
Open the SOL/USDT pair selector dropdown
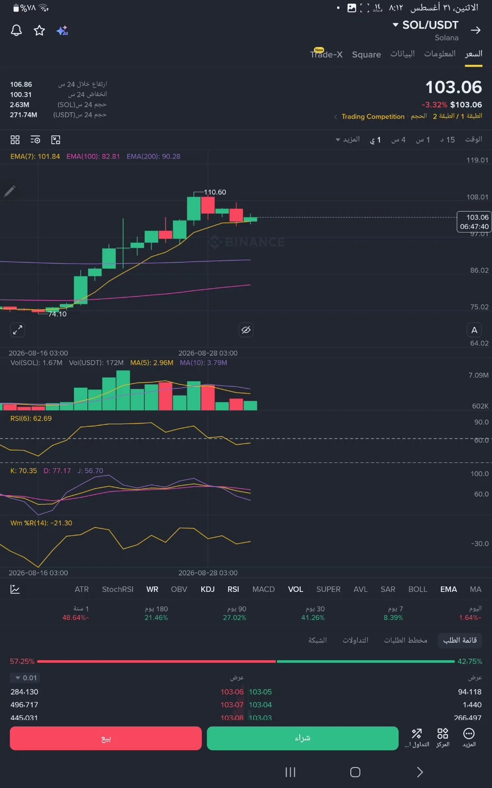[x=425, y=25]
